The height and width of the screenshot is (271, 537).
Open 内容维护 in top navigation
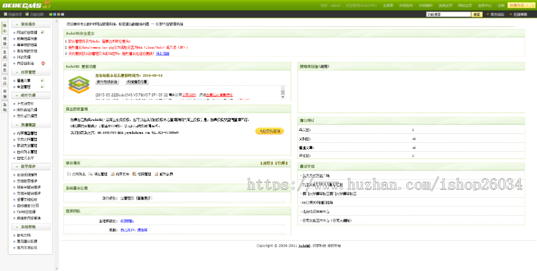(425, 5)
